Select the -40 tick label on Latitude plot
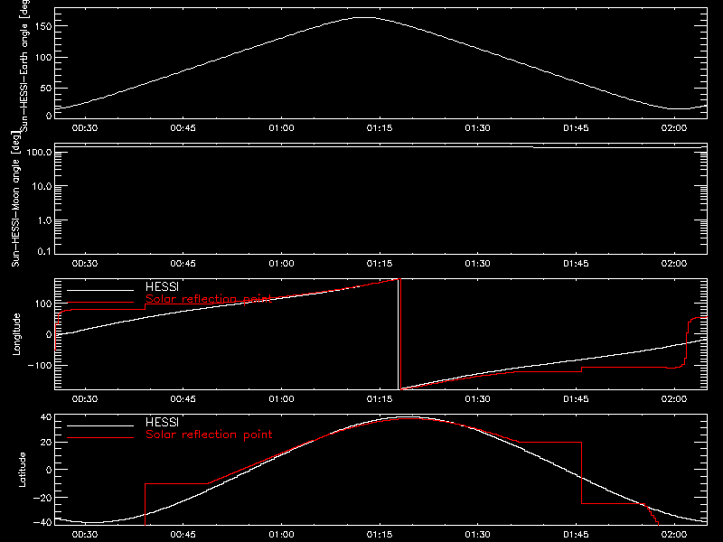 click(42, 523)
